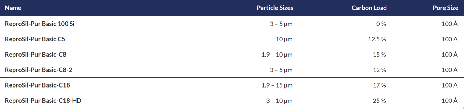The width and height of the screenshot is (464, 109).
Task: Click the 17 % carbon load value
Action: pos(379,85)
